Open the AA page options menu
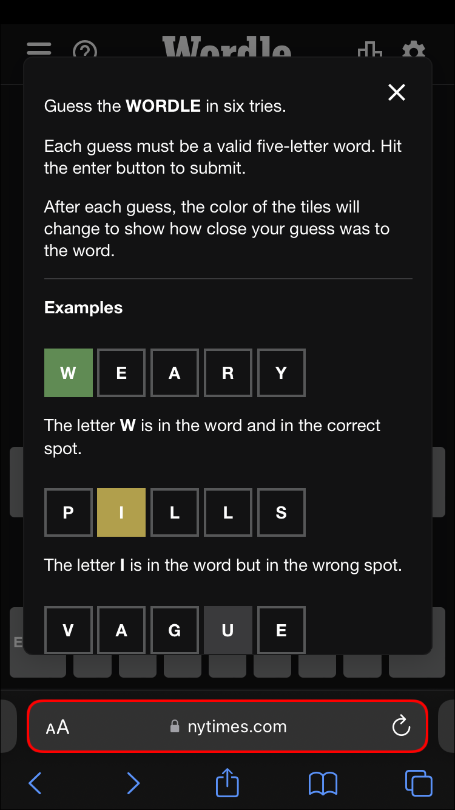This screenshot has width=455, height=810. (x=58, y=727)
